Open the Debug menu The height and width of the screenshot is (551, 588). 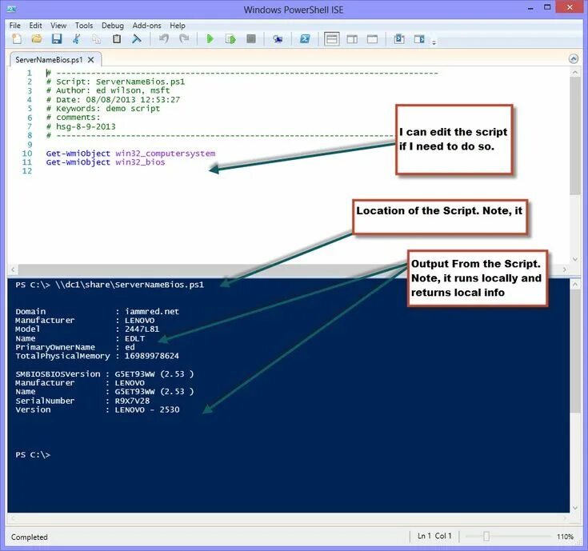113,26
